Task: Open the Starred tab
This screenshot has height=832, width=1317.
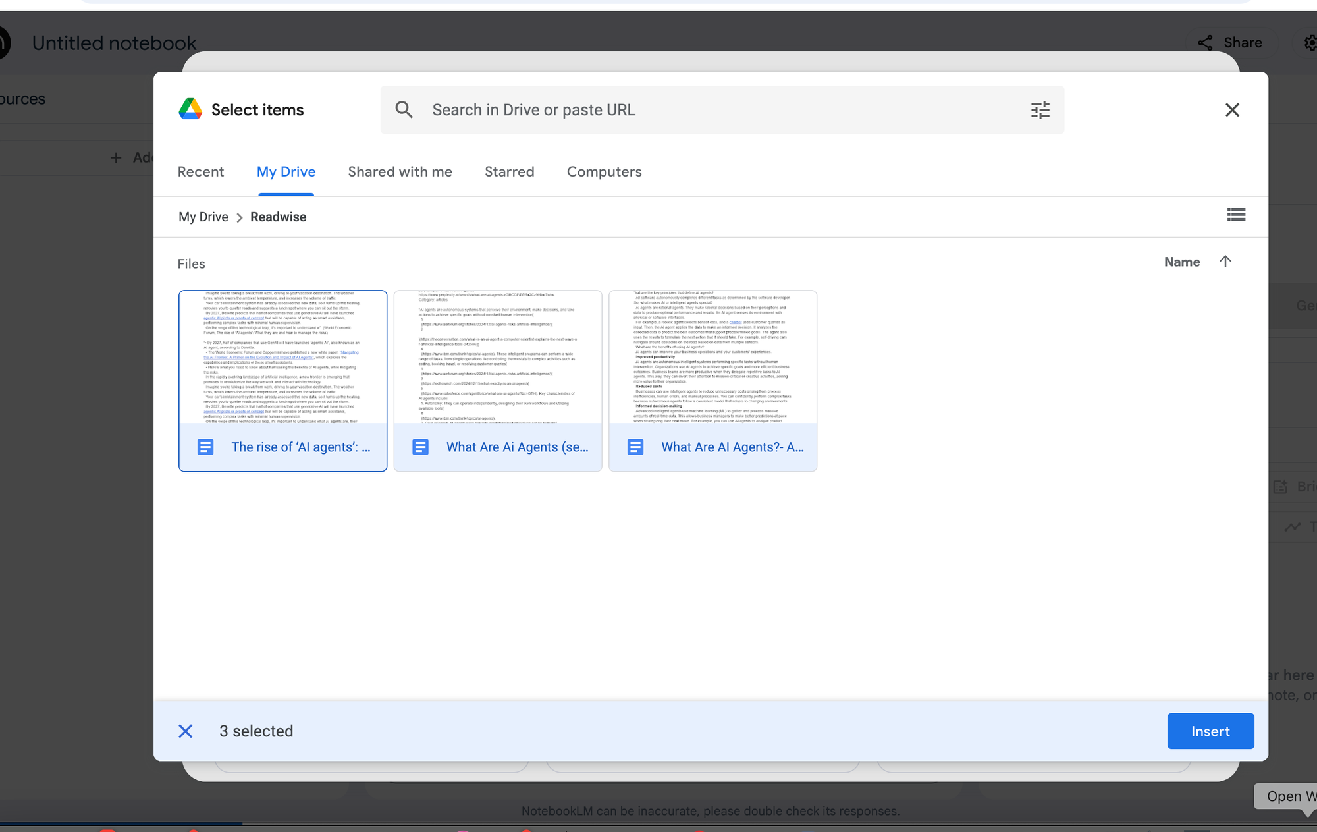Action: (x=509, y=172)
